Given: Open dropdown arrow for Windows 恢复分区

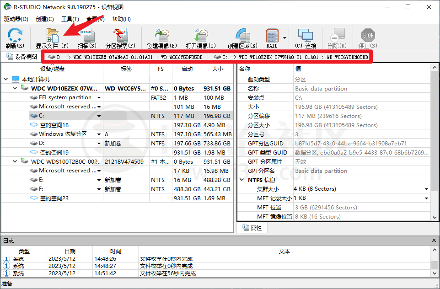Looking at the screenshot, I should 99,134.
